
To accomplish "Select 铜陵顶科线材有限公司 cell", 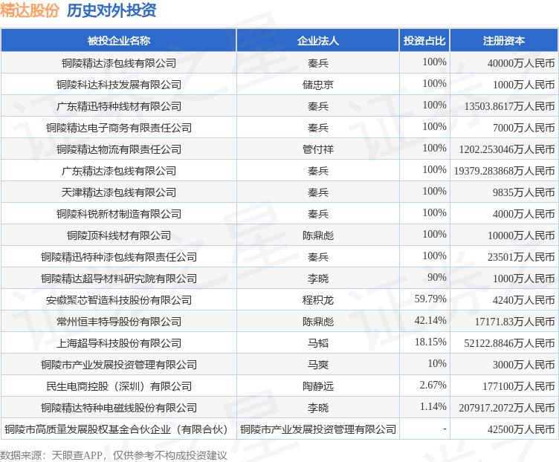I will (x=119, y=235).
